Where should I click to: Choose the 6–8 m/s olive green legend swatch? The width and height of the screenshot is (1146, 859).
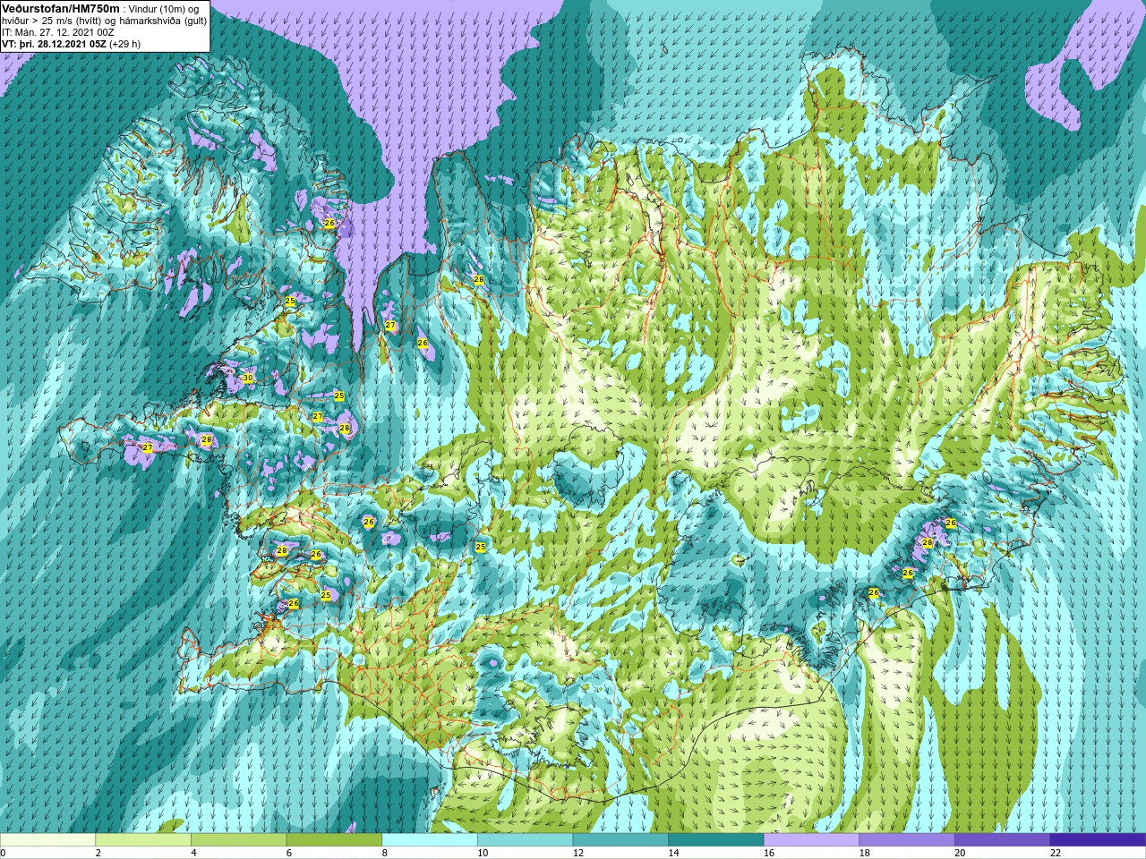click(x=334, y=839)
